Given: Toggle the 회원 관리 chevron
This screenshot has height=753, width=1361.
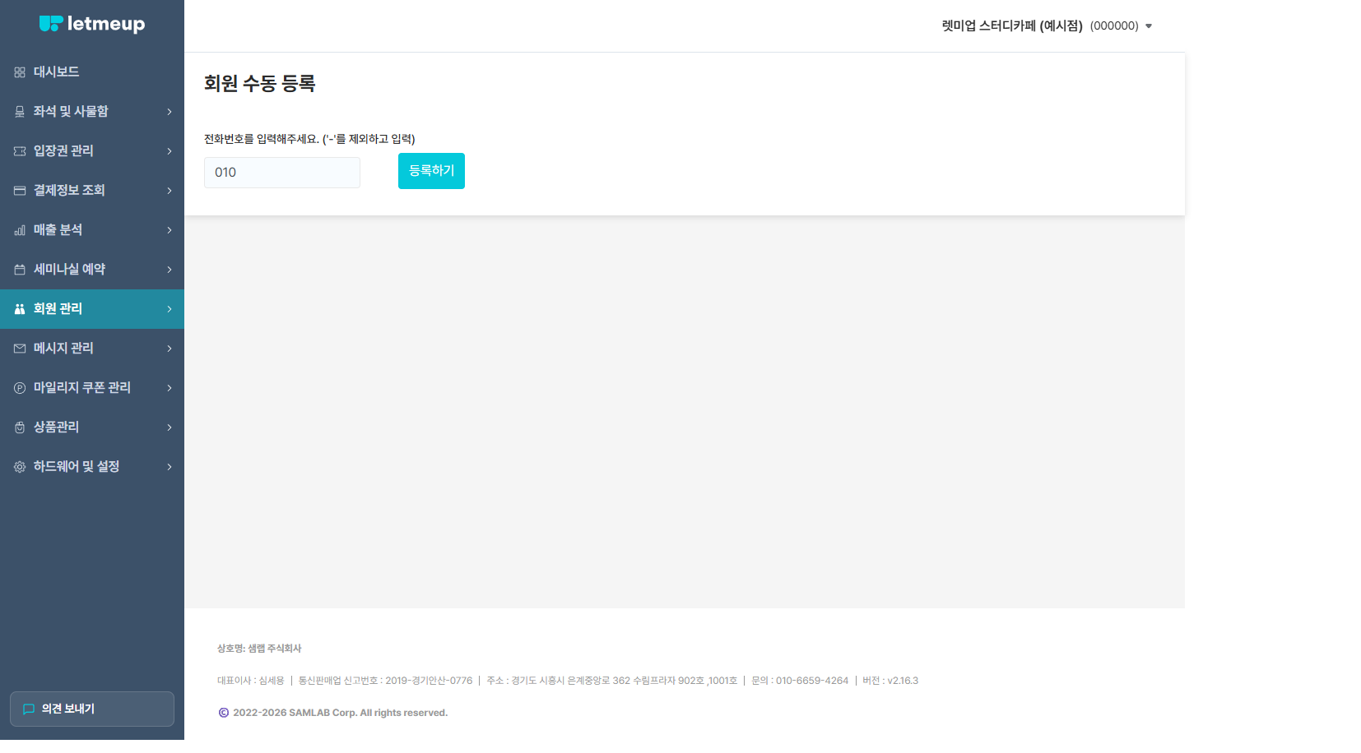Looking at the screenshot, I should click(x=170, y=309).
